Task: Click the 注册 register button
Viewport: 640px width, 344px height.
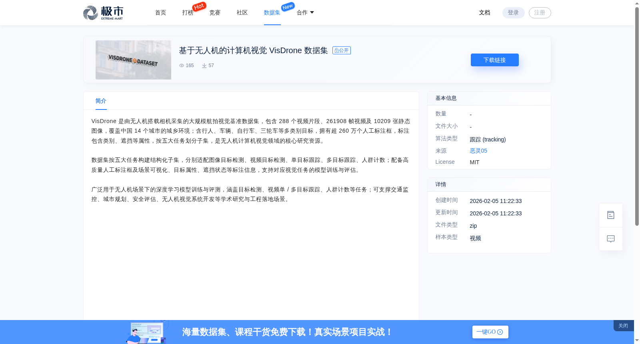Action: [540, 13]
